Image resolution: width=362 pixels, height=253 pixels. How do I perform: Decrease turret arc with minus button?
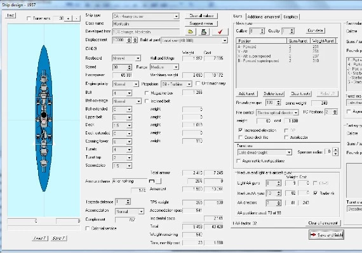pyautogui.click(x=76, y=18)
